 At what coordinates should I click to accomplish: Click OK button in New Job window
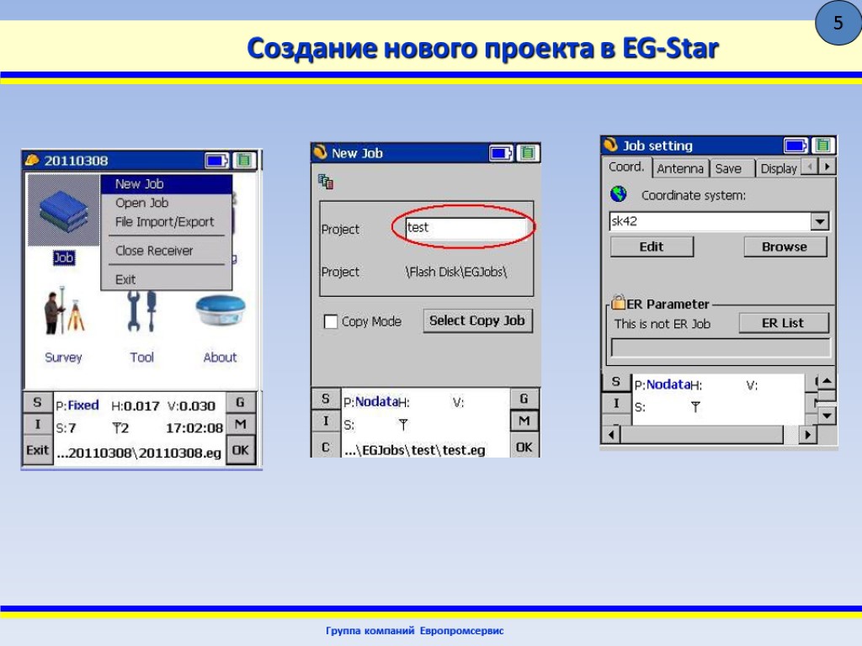(524, 447)
